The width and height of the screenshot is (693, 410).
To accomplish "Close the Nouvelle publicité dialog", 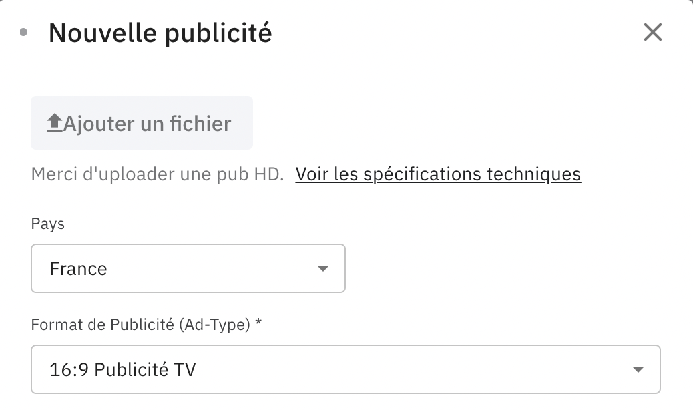I will coord(652,32).
